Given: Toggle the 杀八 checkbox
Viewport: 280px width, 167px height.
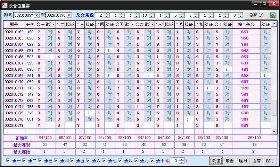Looking at the screenshot, I should coord(120,161).
